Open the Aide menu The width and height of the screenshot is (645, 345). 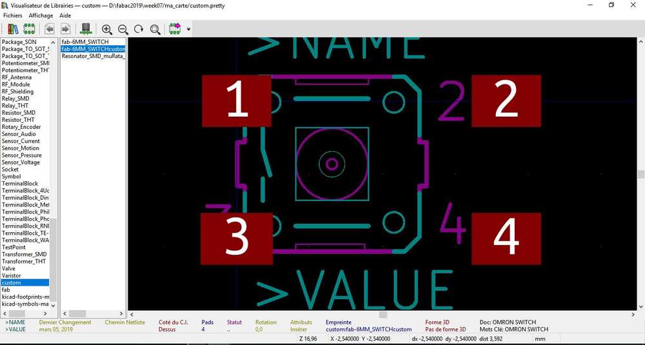click(x=65, y=15)
